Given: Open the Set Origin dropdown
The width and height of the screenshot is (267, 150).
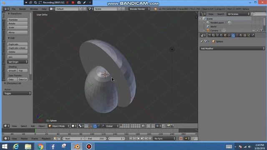Looking at the screenshot, I should pyautogui.click(x=18, y=62).
